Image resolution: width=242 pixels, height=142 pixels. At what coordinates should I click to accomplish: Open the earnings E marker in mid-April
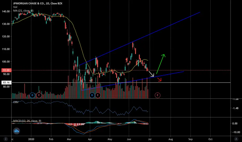click(98, 95)
